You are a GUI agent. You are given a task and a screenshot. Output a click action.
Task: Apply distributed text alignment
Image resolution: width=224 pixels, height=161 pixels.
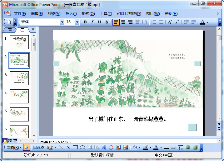click(137, 22)
